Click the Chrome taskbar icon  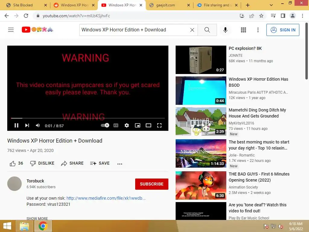coord(43,226)
